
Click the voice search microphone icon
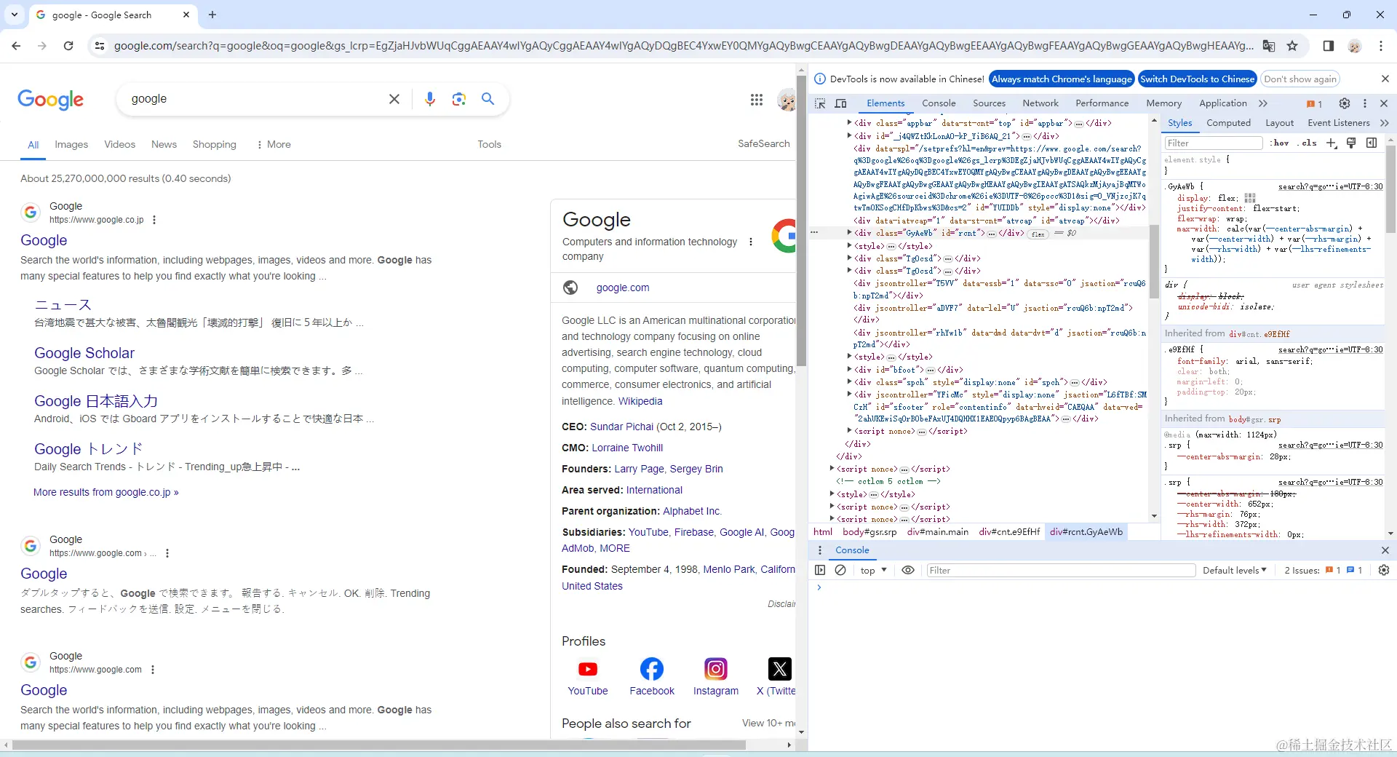(x=430, y=99)
